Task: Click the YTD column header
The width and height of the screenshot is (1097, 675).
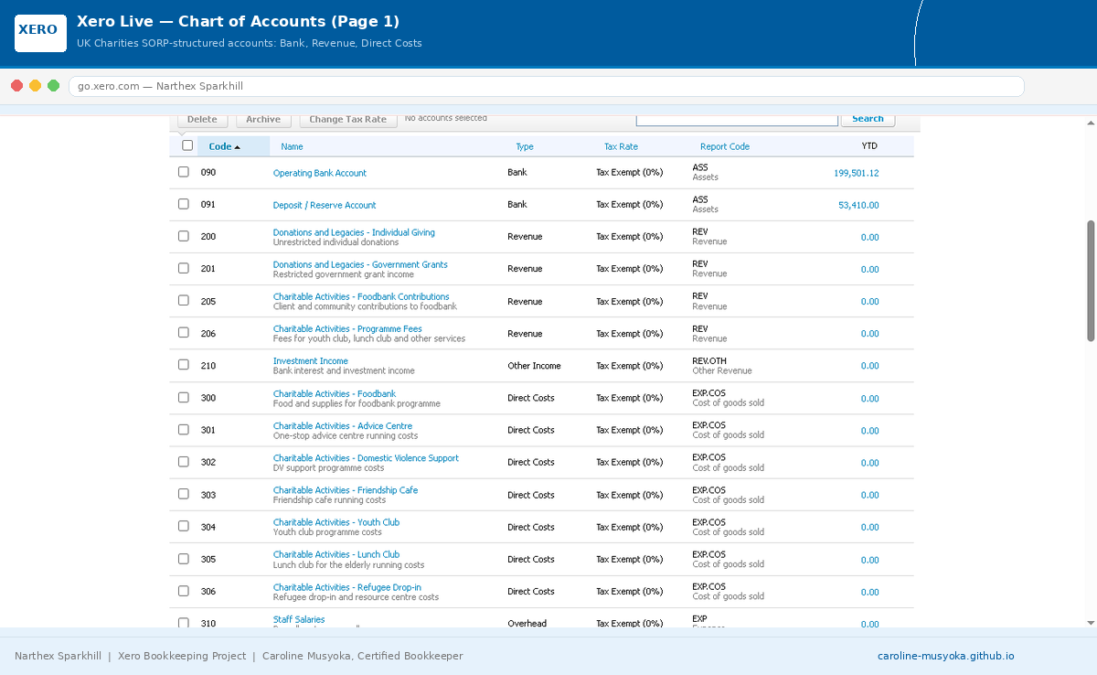Action: [x=869, y=146]
